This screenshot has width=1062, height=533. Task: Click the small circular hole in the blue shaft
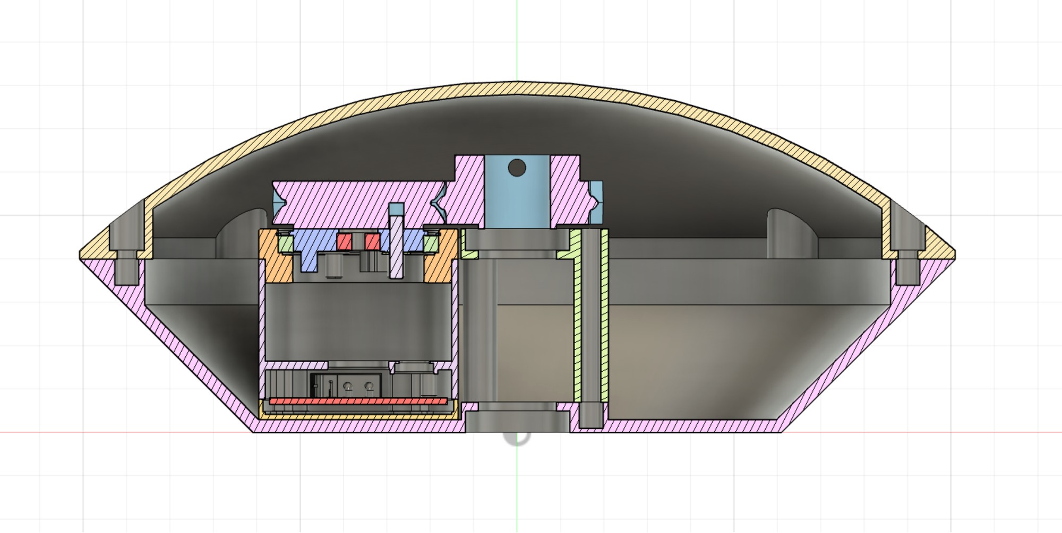(517, 168)
